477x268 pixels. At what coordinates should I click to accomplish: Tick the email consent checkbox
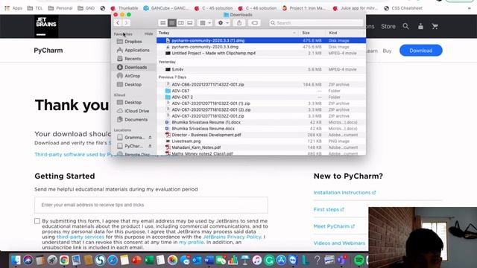coord(37,221)
